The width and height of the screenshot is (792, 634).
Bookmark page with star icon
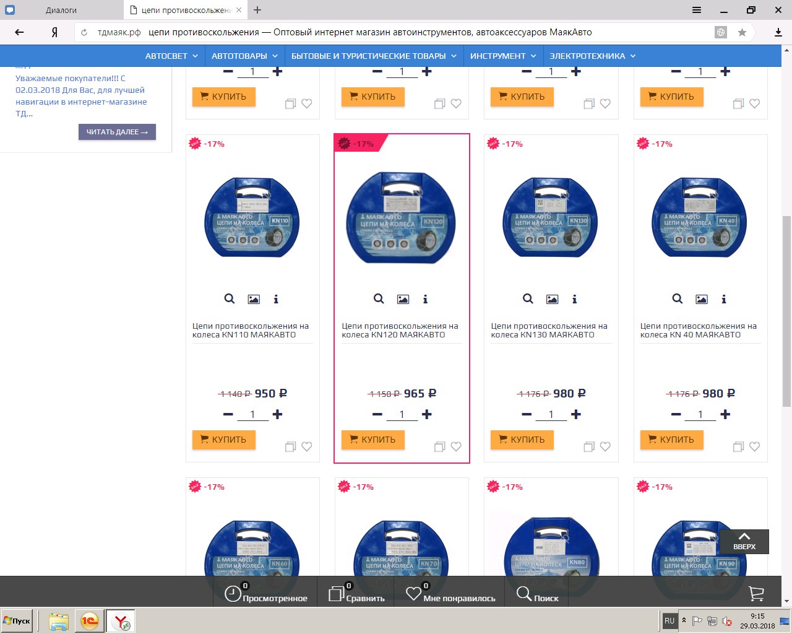point(742,32)
